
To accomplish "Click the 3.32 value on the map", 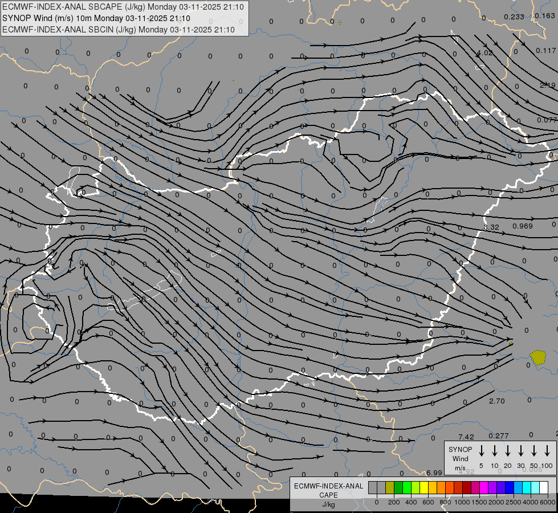I will pos(491,227).
